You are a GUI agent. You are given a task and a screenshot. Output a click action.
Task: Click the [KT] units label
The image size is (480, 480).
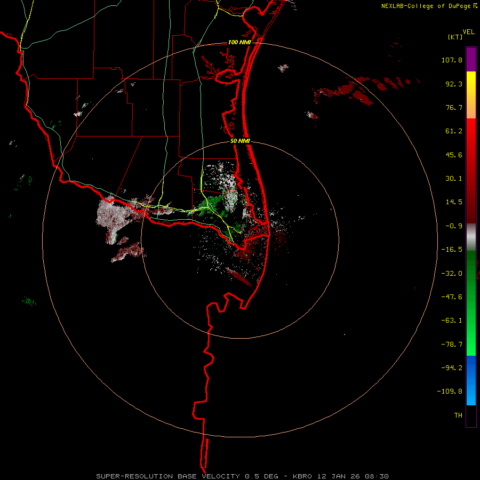coord(455,37)
